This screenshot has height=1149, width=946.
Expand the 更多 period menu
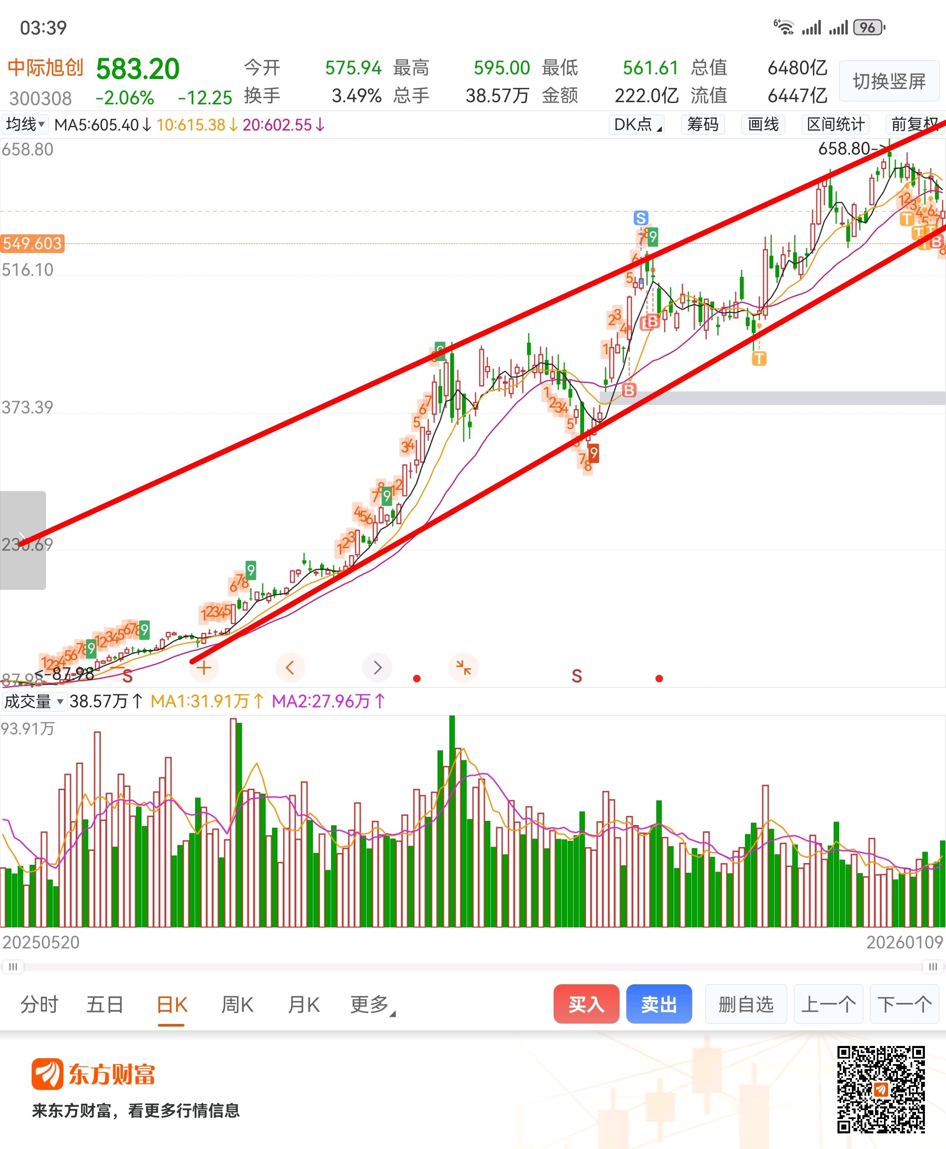click(372, 1004)
